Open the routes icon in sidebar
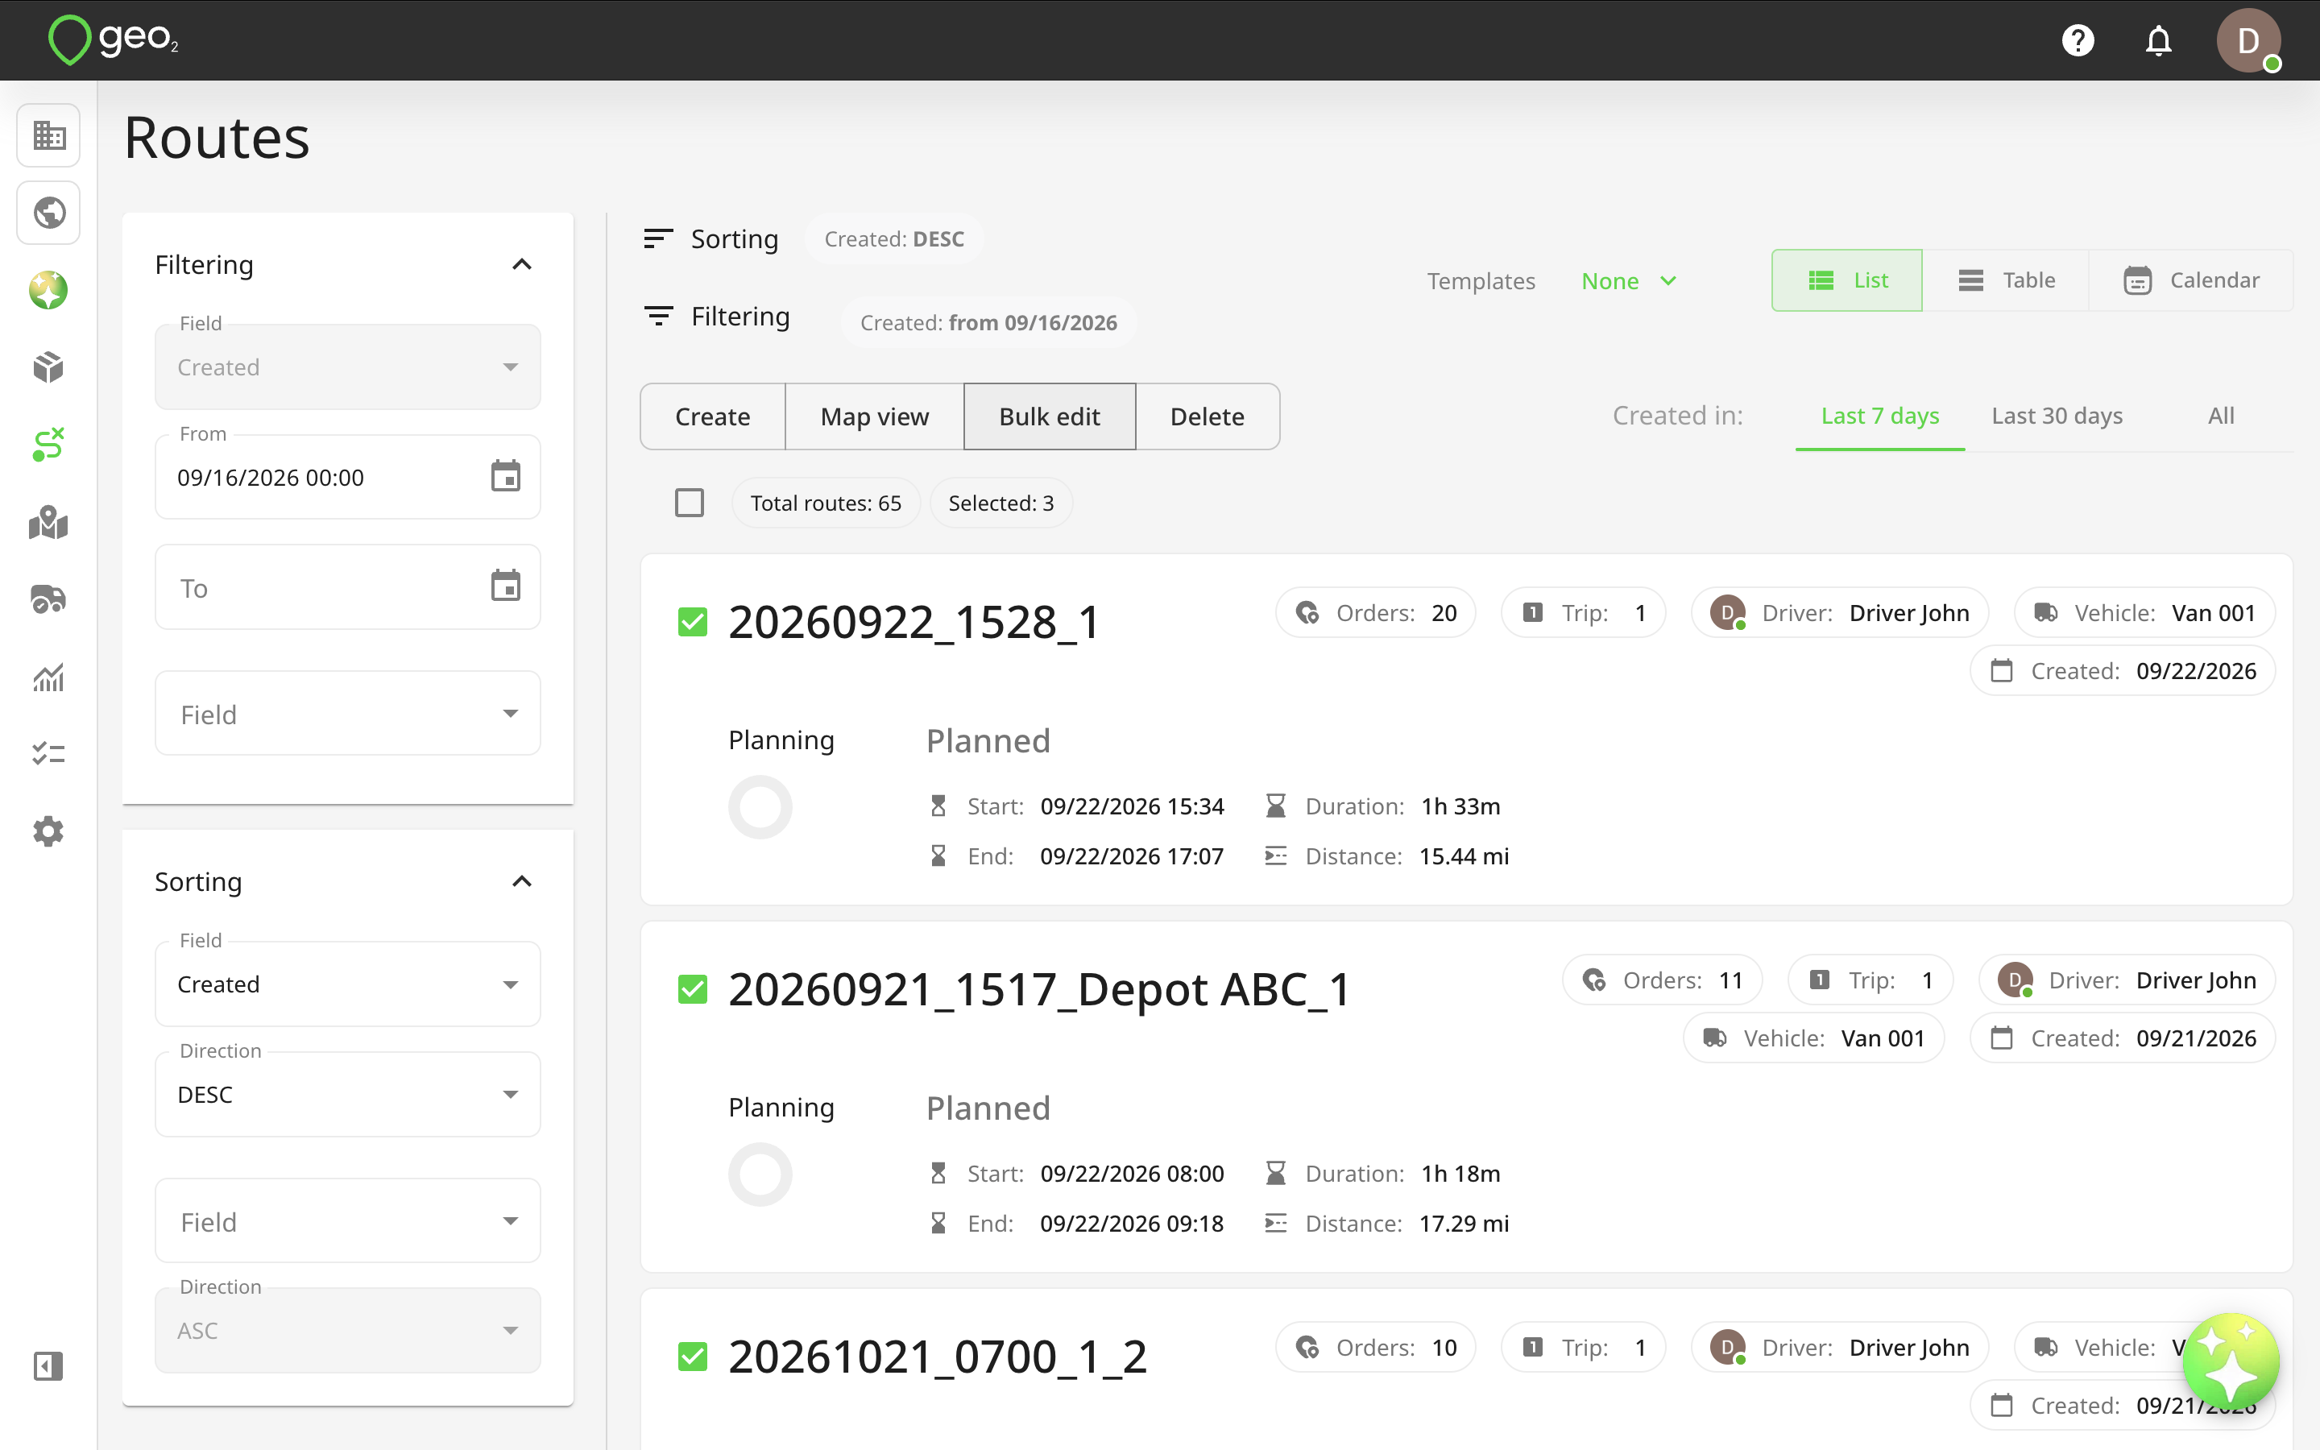The width and height of the screenshot is (2320, 1450). [x=49, y=444]
